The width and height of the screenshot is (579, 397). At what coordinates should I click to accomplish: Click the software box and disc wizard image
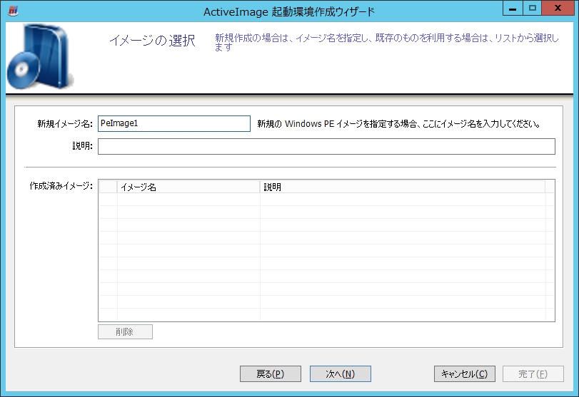(41, 57)
